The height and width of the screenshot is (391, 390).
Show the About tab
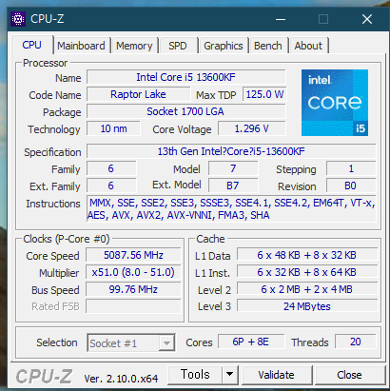308,46
